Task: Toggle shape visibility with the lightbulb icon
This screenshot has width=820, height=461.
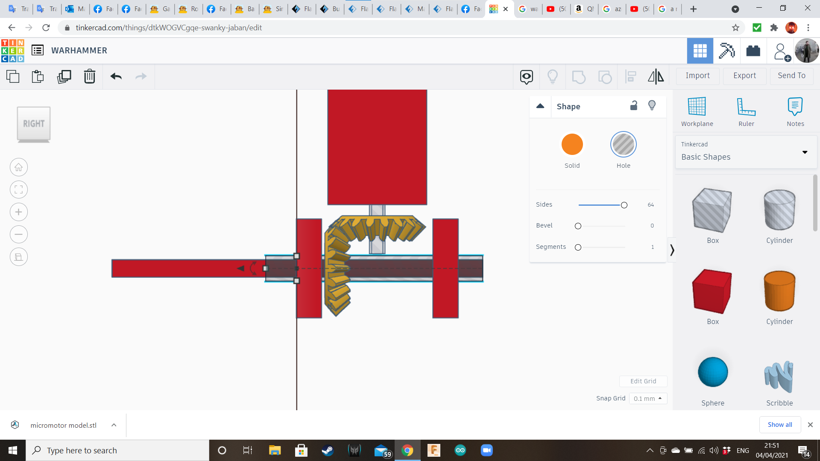Action: 652,105
